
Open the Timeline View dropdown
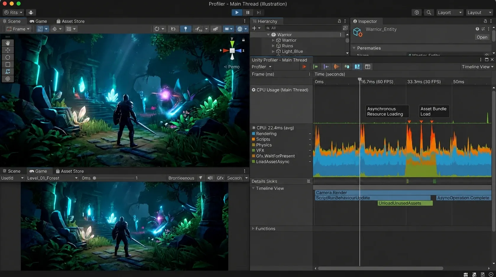pyautogui.click(x=478, y=67)
